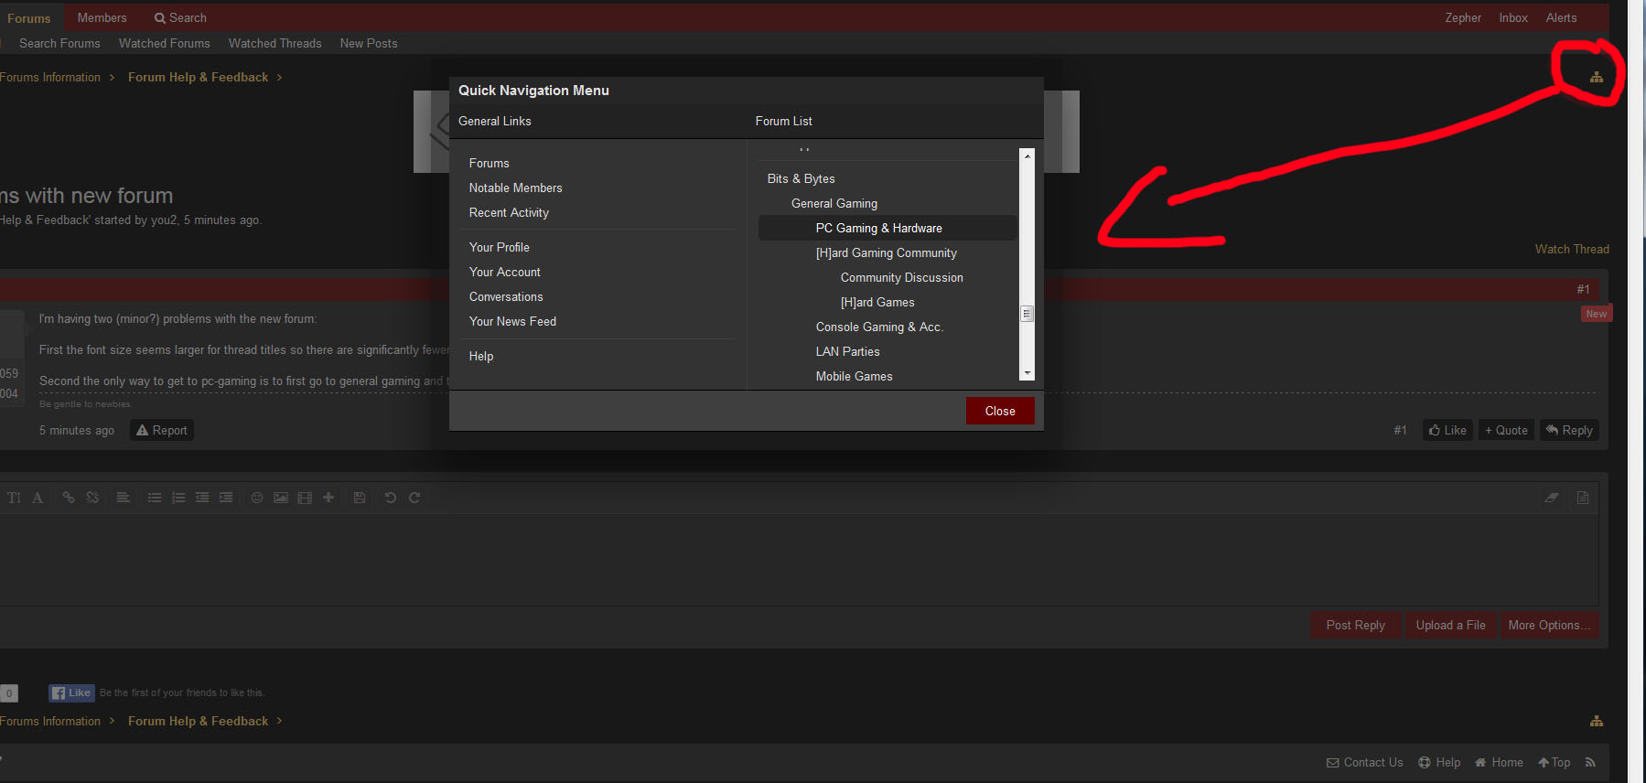Select General Gaming in Forum List

[834, 203]
